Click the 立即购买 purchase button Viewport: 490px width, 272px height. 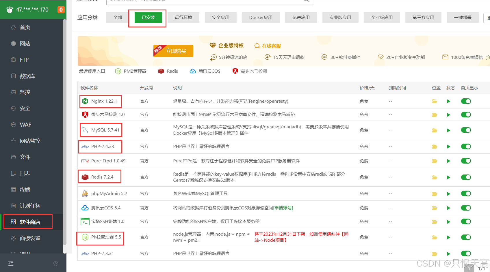(x=173, y=51)
